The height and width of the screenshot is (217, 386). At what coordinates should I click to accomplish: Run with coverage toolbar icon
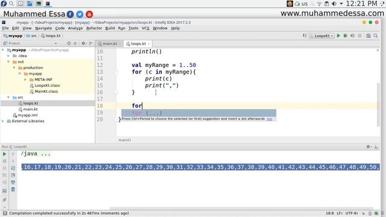click(352, 36)
